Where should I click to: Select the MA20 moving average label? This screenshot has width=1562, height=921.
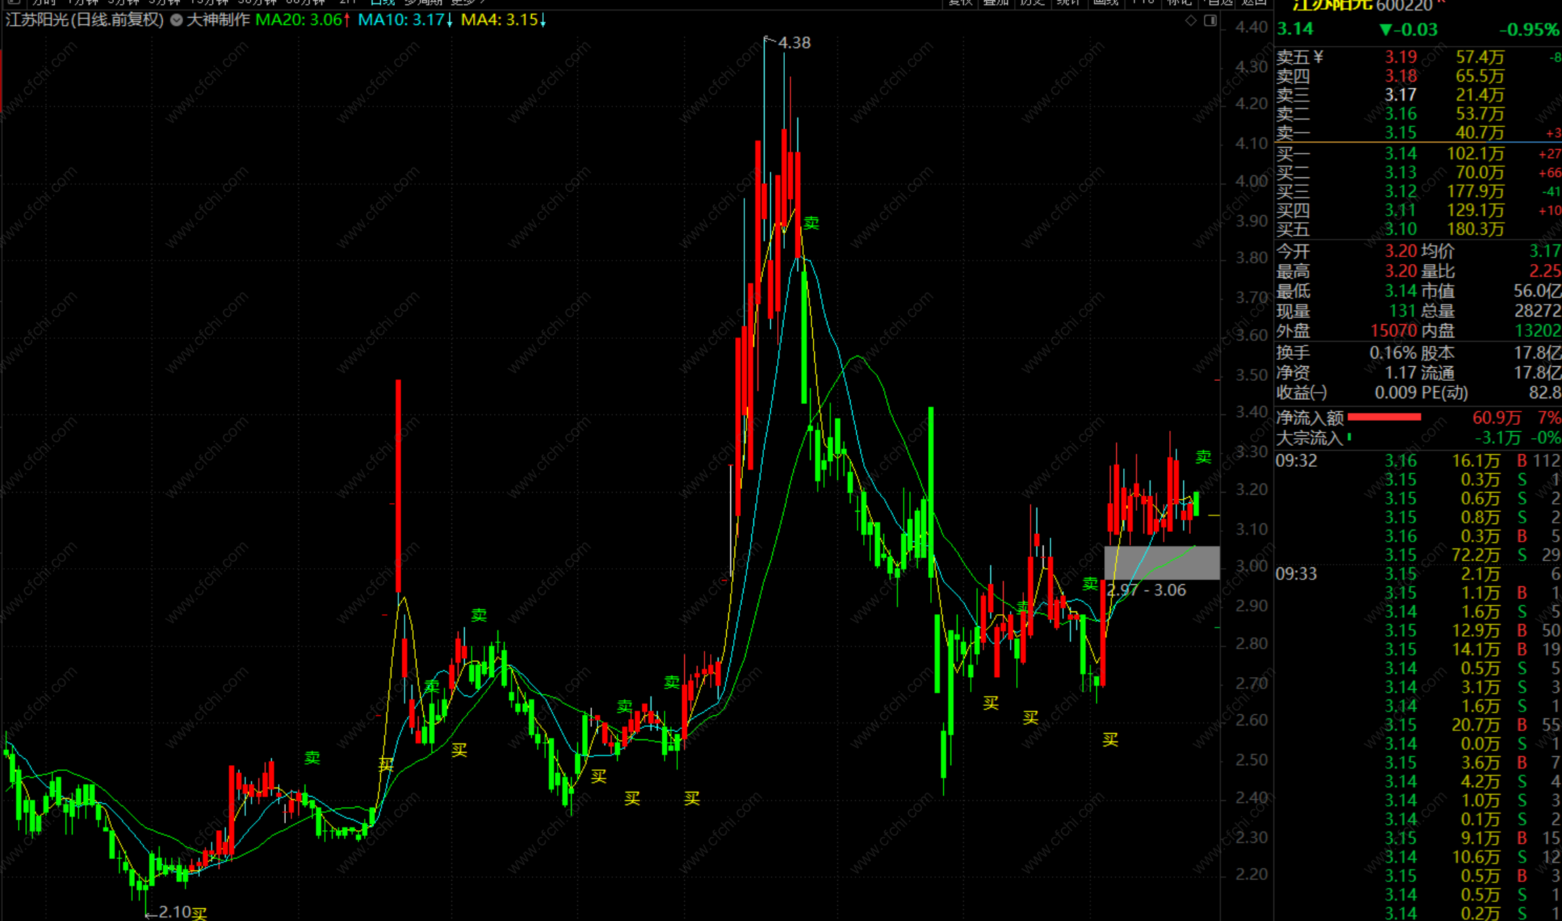click(x=302, y=20)
